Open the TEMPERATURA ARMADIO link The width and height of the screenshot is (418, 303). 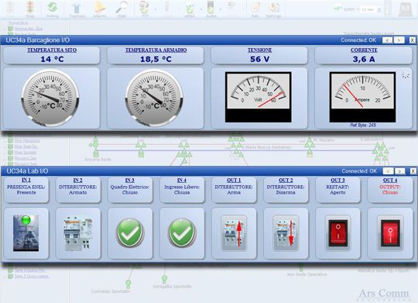(x=156, y=50)
